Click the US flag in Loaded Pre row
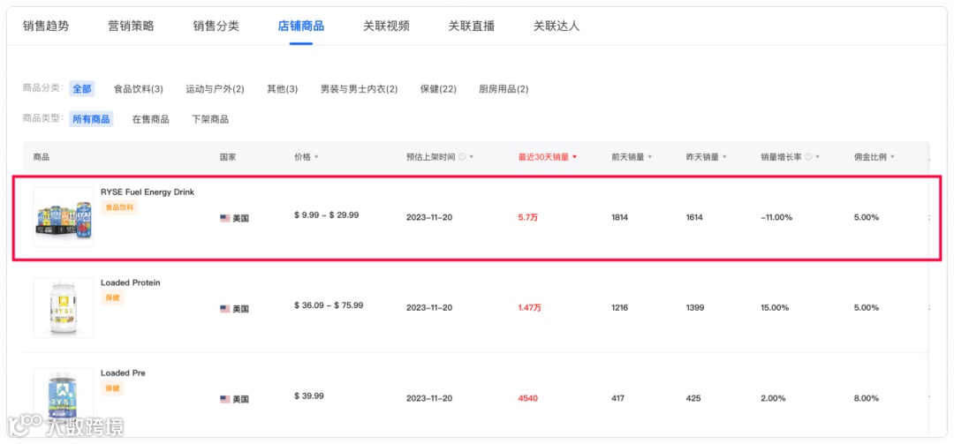 click(225, 399)
